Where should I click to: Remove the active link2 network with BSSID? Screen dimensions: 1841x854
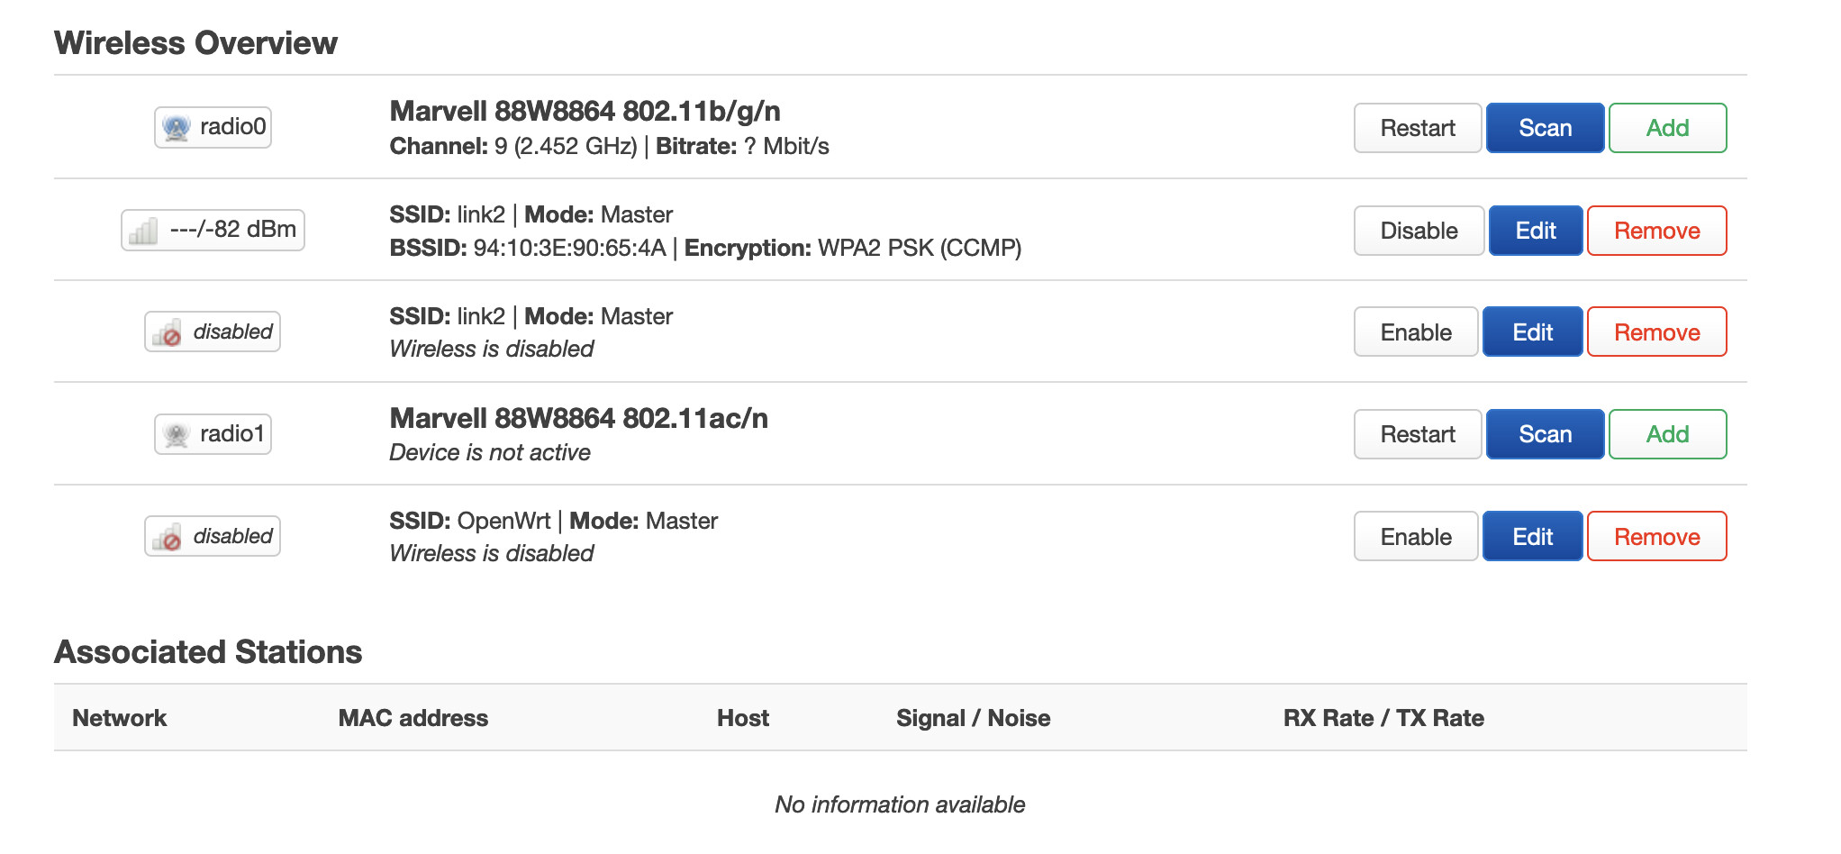[x=1656, y=231]
